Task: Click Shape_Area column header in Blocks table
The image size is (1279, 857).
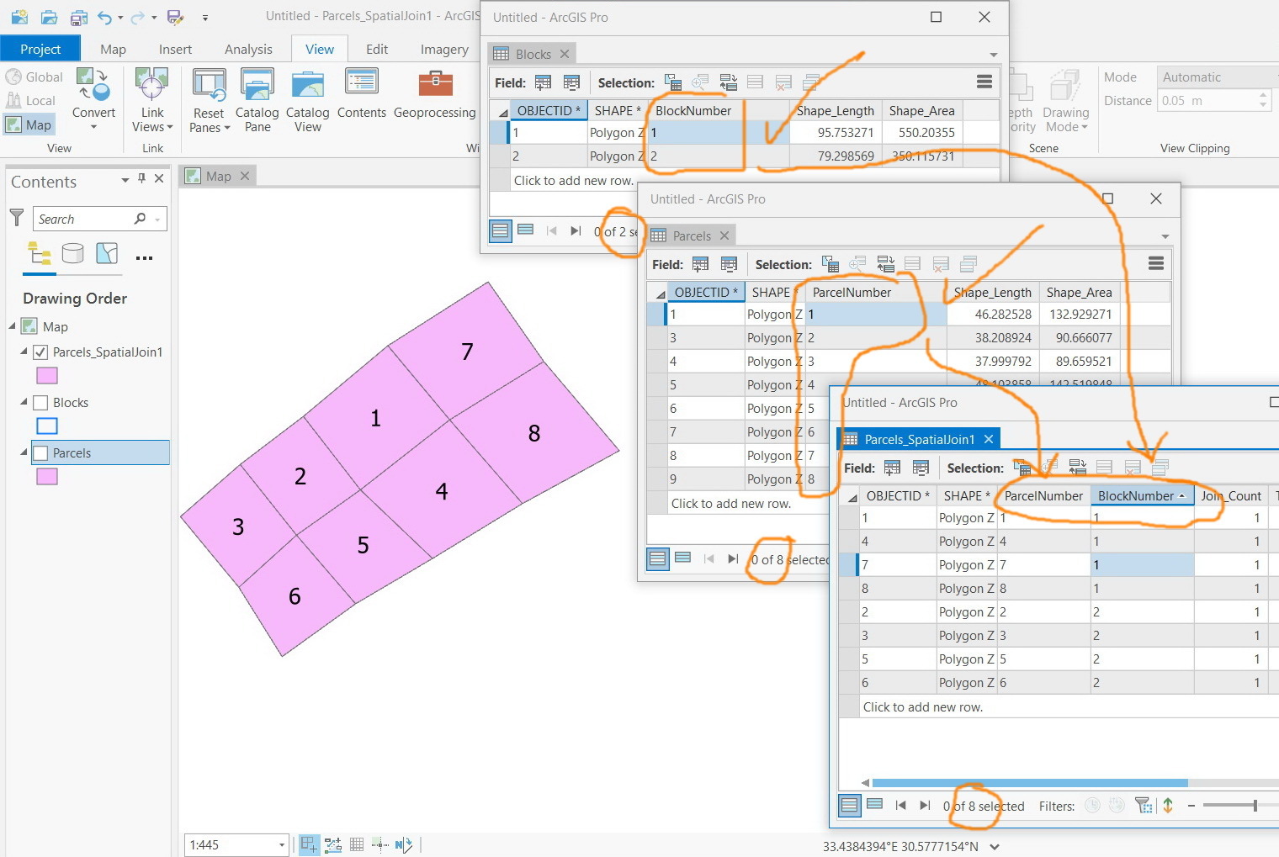Action: (921, 110)
